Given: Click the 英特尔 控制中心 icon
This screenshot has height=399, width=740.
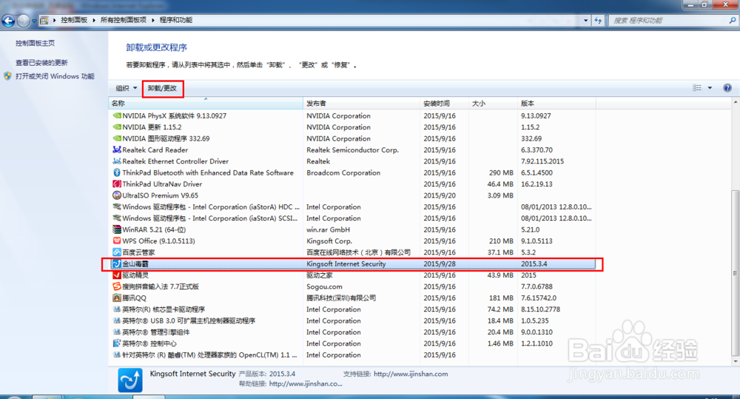Looking at the screenshot, I should (117, 343).
